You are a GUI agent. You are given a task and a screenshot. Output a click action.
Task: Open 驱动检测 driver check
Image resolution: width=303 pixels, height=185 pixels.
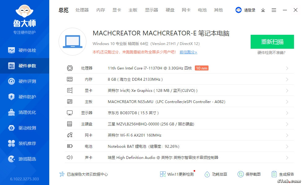point(24,128)
